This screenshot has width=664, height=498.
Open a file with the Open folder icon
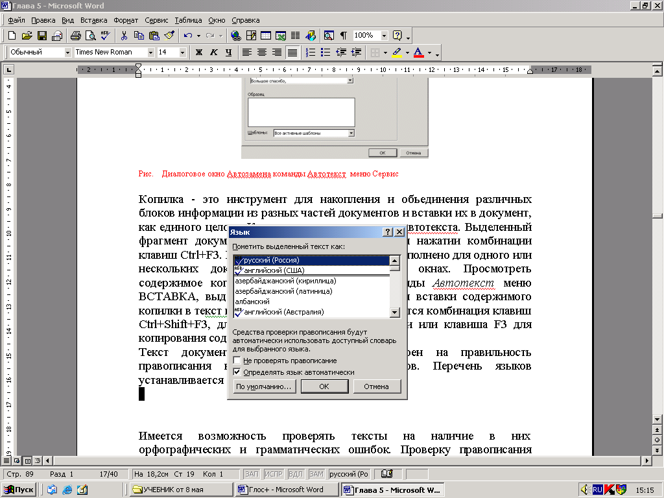coord(27,36)
